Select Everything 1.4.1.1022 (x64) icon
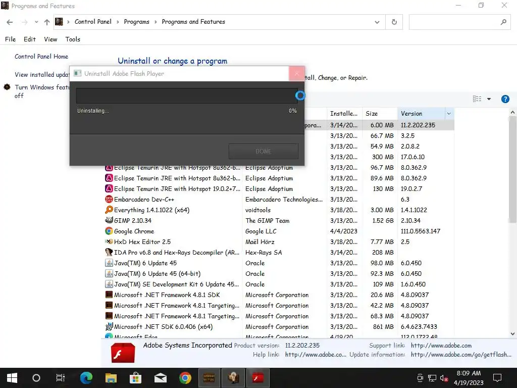 [109, 210]
